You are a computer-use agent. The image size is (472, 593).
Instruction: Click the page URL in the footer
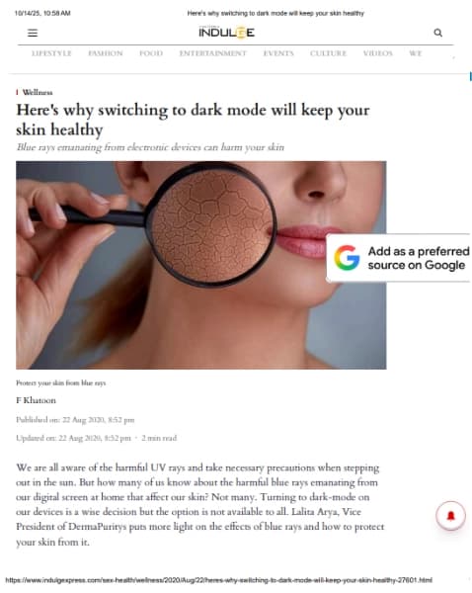(x=219, y=580)
